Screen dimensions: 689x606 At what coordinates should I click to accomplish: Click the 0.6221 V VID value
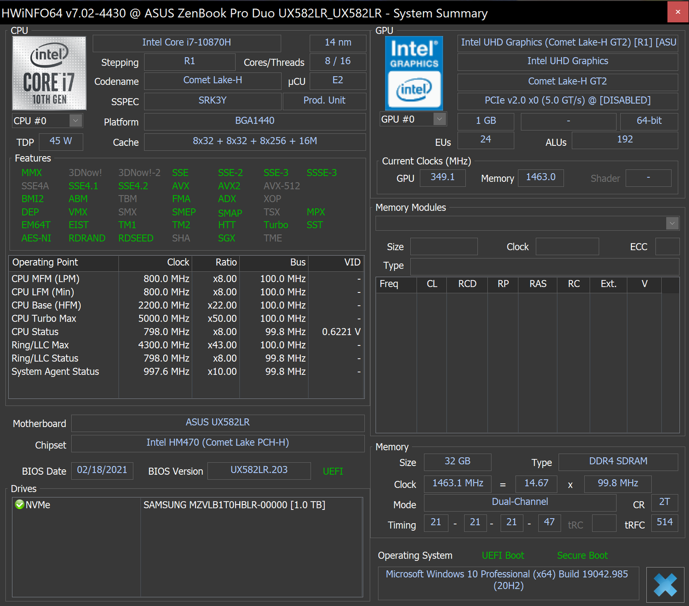(341, 332)
